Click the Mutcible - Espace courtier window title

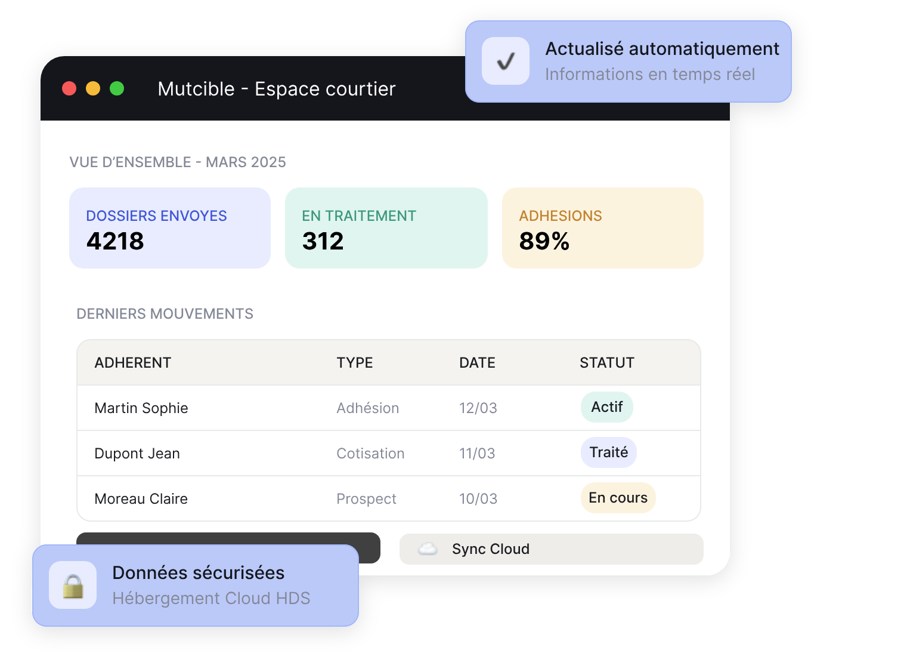(277, 89)
